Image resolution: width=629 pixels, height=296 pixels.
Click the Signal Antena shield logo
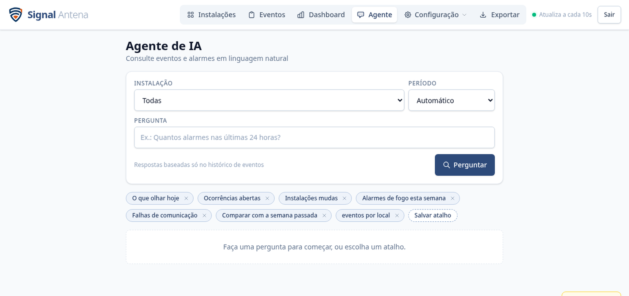tap(16, 15)
